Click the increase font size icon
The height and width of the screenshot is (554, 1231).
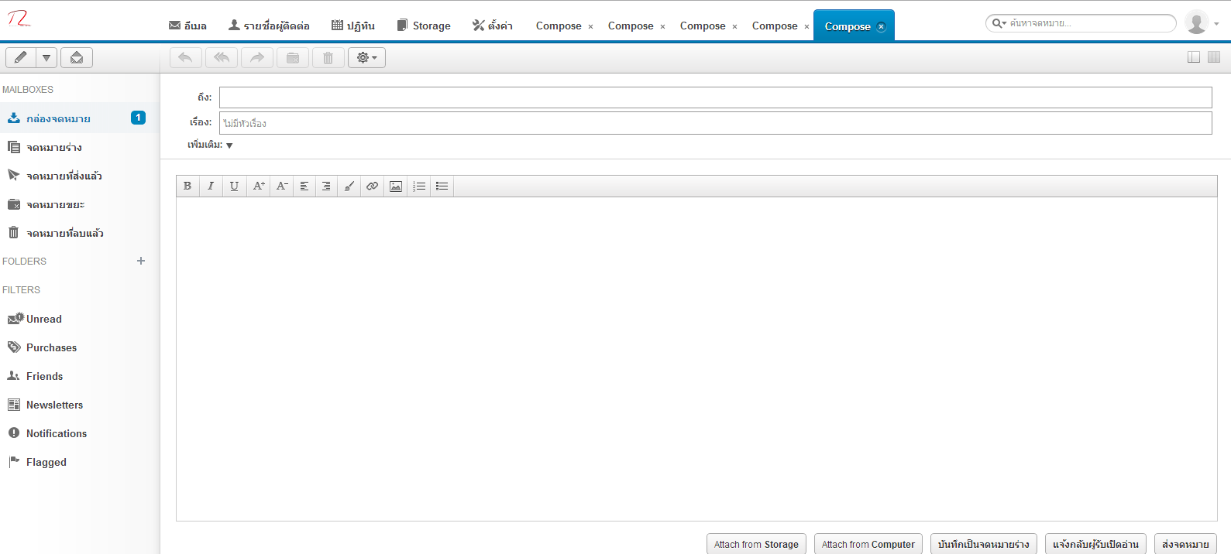click(259, 186)
